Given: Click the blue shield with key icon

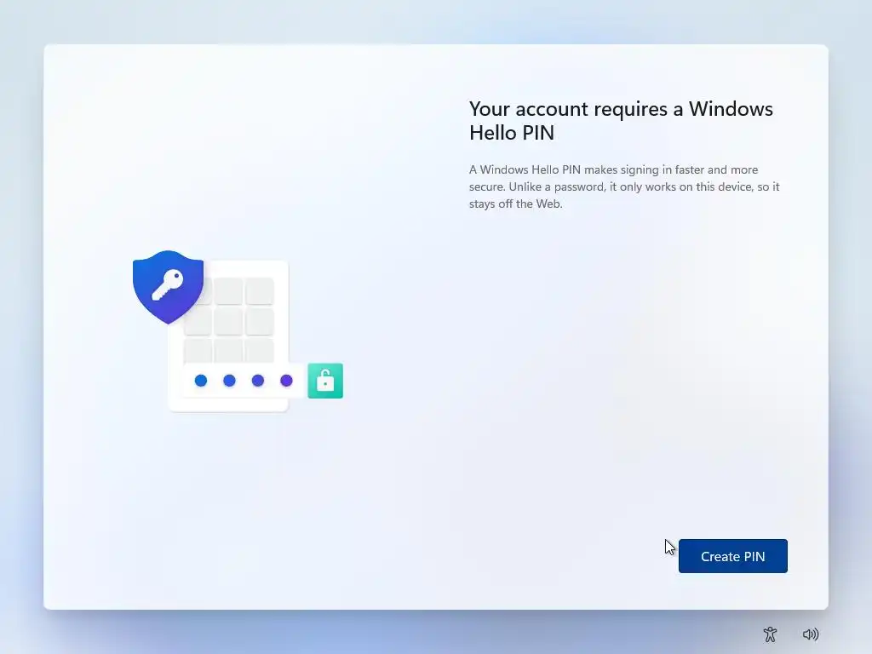Looking at the screenshot, I should [168, 286].
